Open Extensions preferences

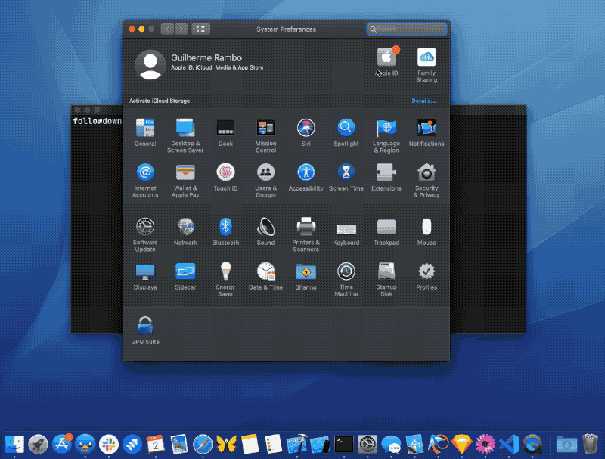click(x=386, y=172)
